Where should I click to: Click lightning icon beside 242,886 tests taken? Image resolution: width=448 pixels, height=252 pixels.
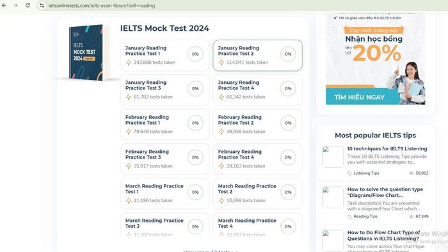coord(129,63)
